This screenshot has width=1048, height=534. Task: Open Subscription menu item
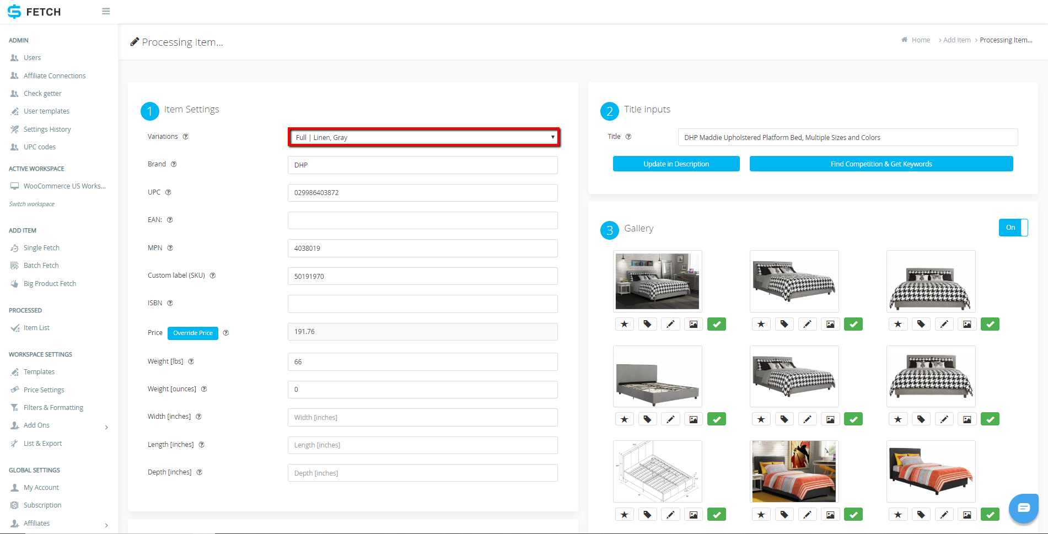[42, 505]
